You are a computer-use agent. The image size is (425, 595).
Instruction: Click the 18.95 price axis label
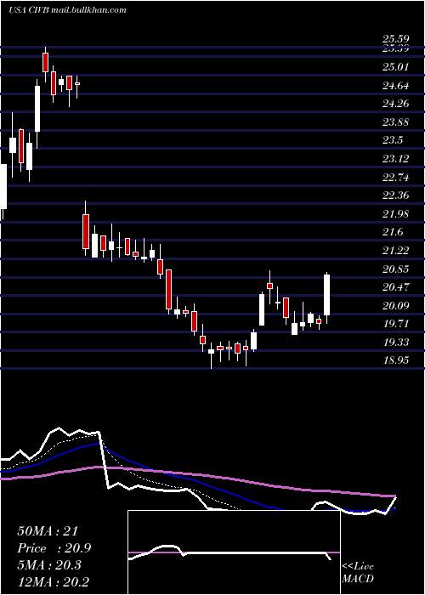point(396,360)
